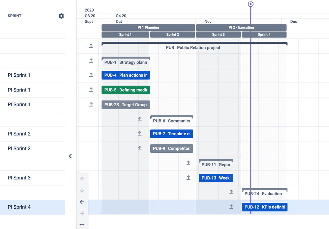This screenshot has width=329, height=229.
Task: Click outdent icon beside PUB-1 bar
Action: pyautogui.click(x=91, y=61)
